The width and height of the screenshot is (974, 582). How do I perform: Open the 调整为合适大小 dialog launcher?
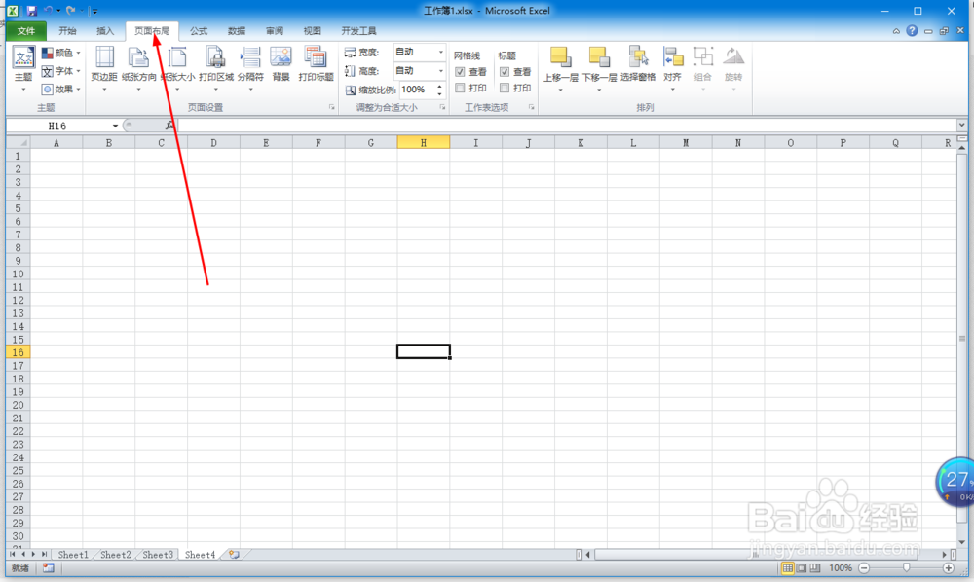click(x=442, y=107)
